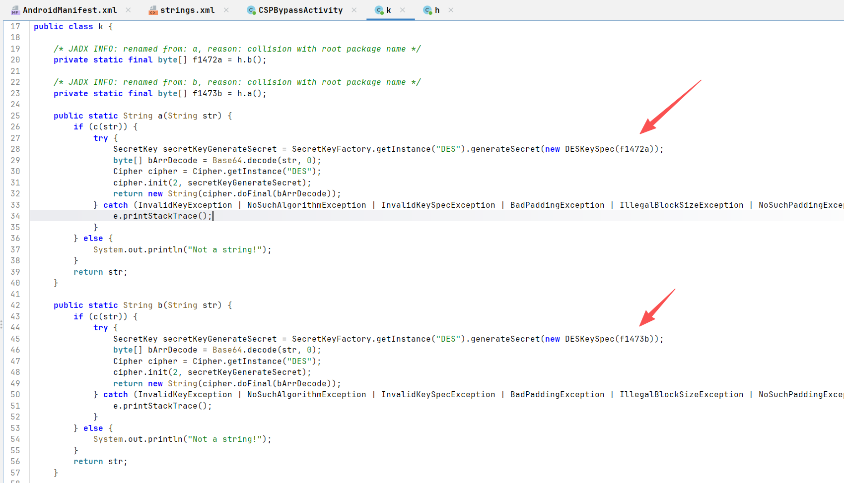Image resolution: width=844 pixels, height=483 pixels.
Task: Click the AndroidManifest.xml file icon
Action: pos(15,10)
